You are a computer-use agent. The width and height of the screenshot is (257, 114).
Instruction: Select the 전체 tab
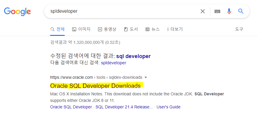(58, 29)
